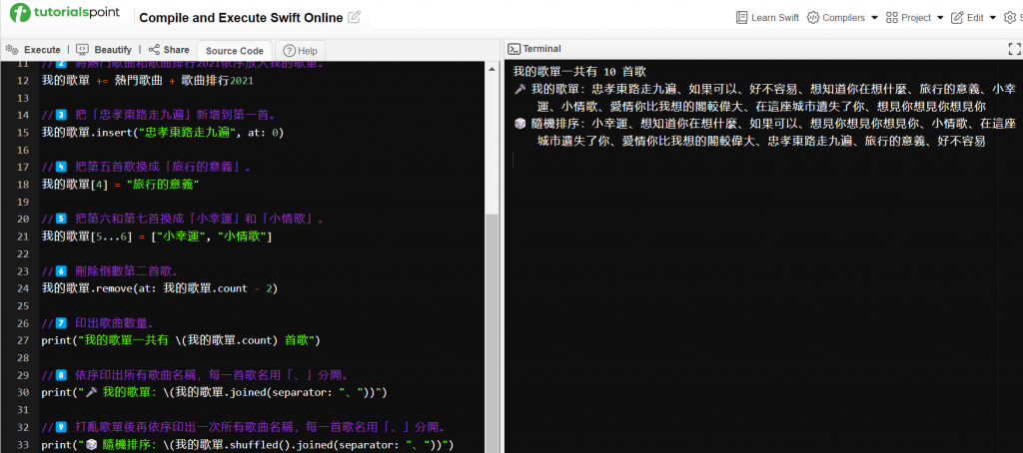The image size is (1023, 453).
Task: Click line 27 print count statement
Action: pos(181,340)
